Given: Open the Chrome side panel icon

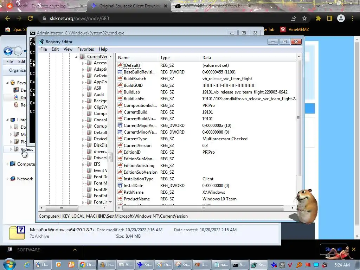Looking at the screenshot, I should click(x=330, y=18).
